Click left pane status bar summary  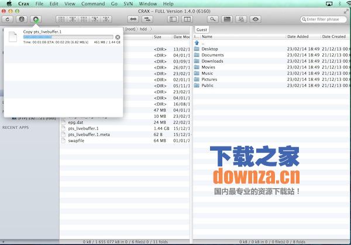[x=125, y=242]
